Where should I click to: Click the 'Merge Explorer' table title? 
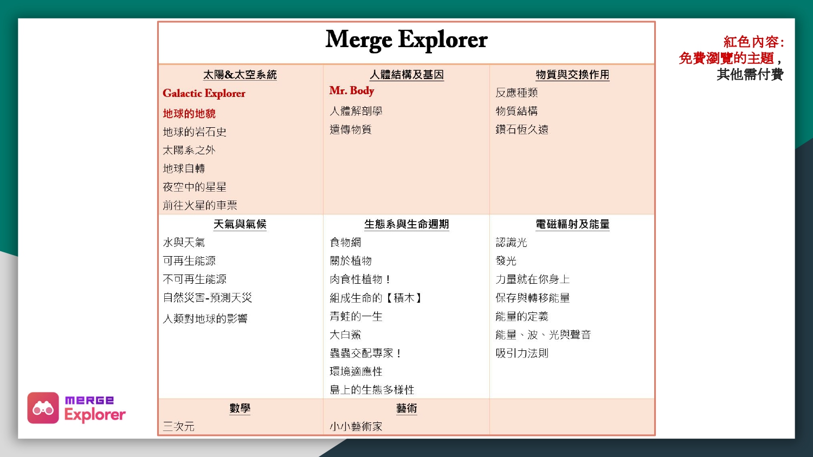click(x=406, y=40)
